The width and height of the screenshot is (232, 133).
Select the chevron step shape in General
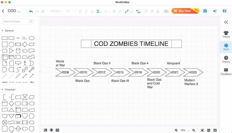coord(18,57)
